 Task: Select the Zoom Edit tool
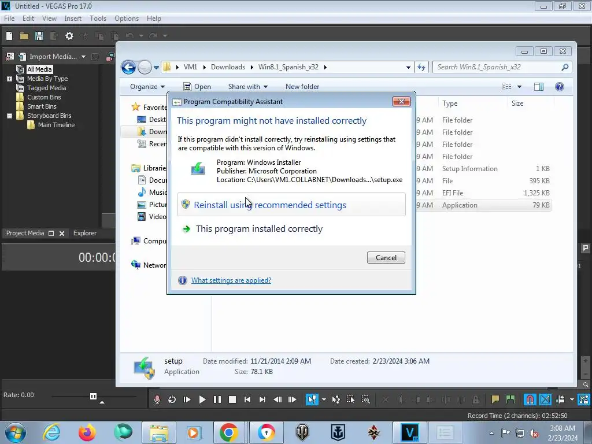click(365, 399)
